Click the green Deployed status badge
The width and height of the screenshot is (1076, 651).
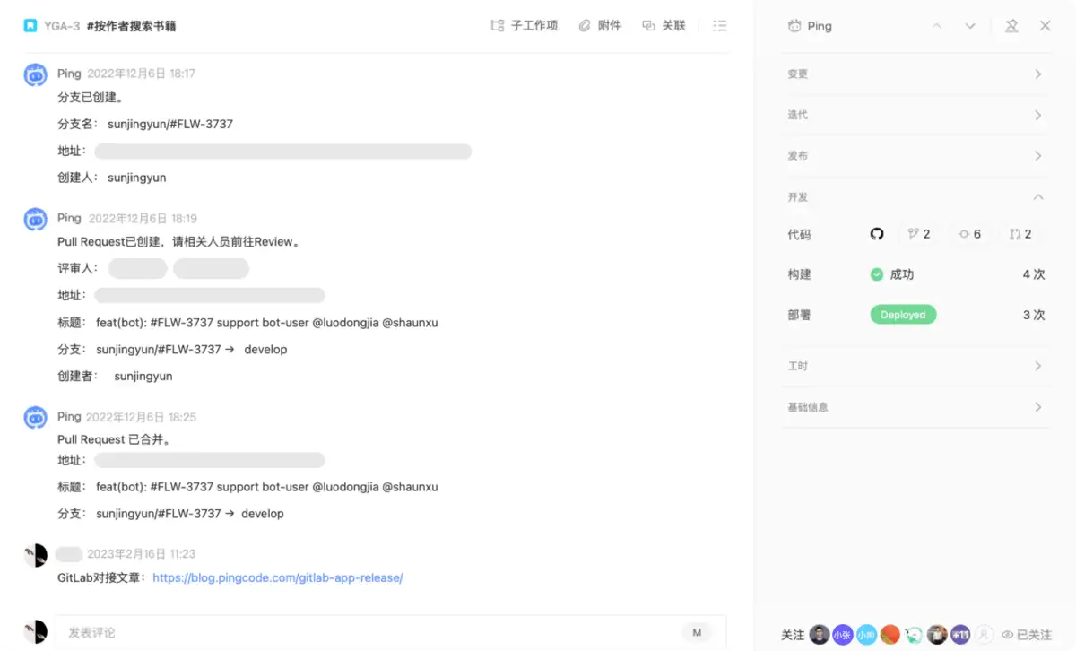click(903, 315)
